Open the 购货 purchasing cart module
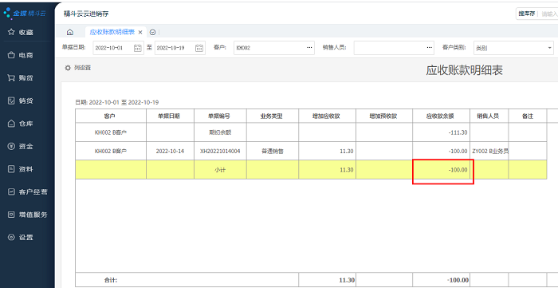 [20, 78]
